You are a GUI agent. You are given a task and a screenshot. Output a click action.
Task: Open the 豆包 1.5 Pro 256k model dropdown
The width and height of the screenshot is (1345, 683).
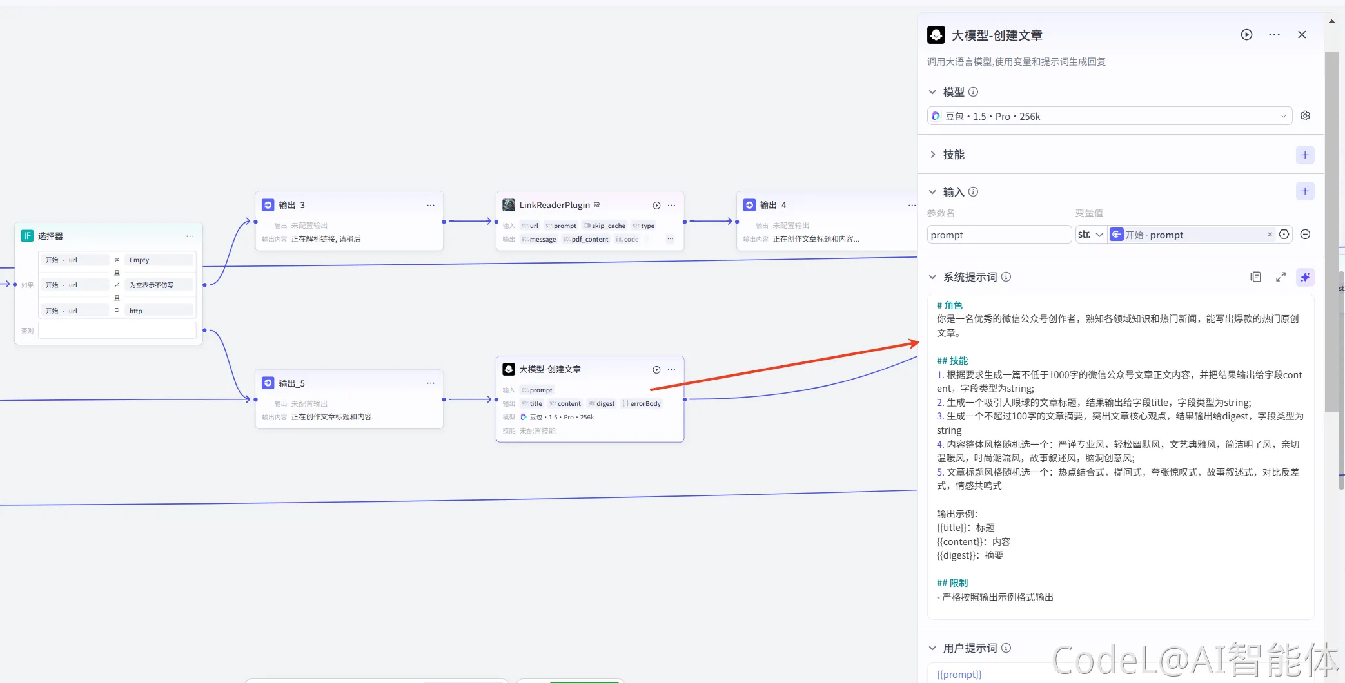[1109, 116]
